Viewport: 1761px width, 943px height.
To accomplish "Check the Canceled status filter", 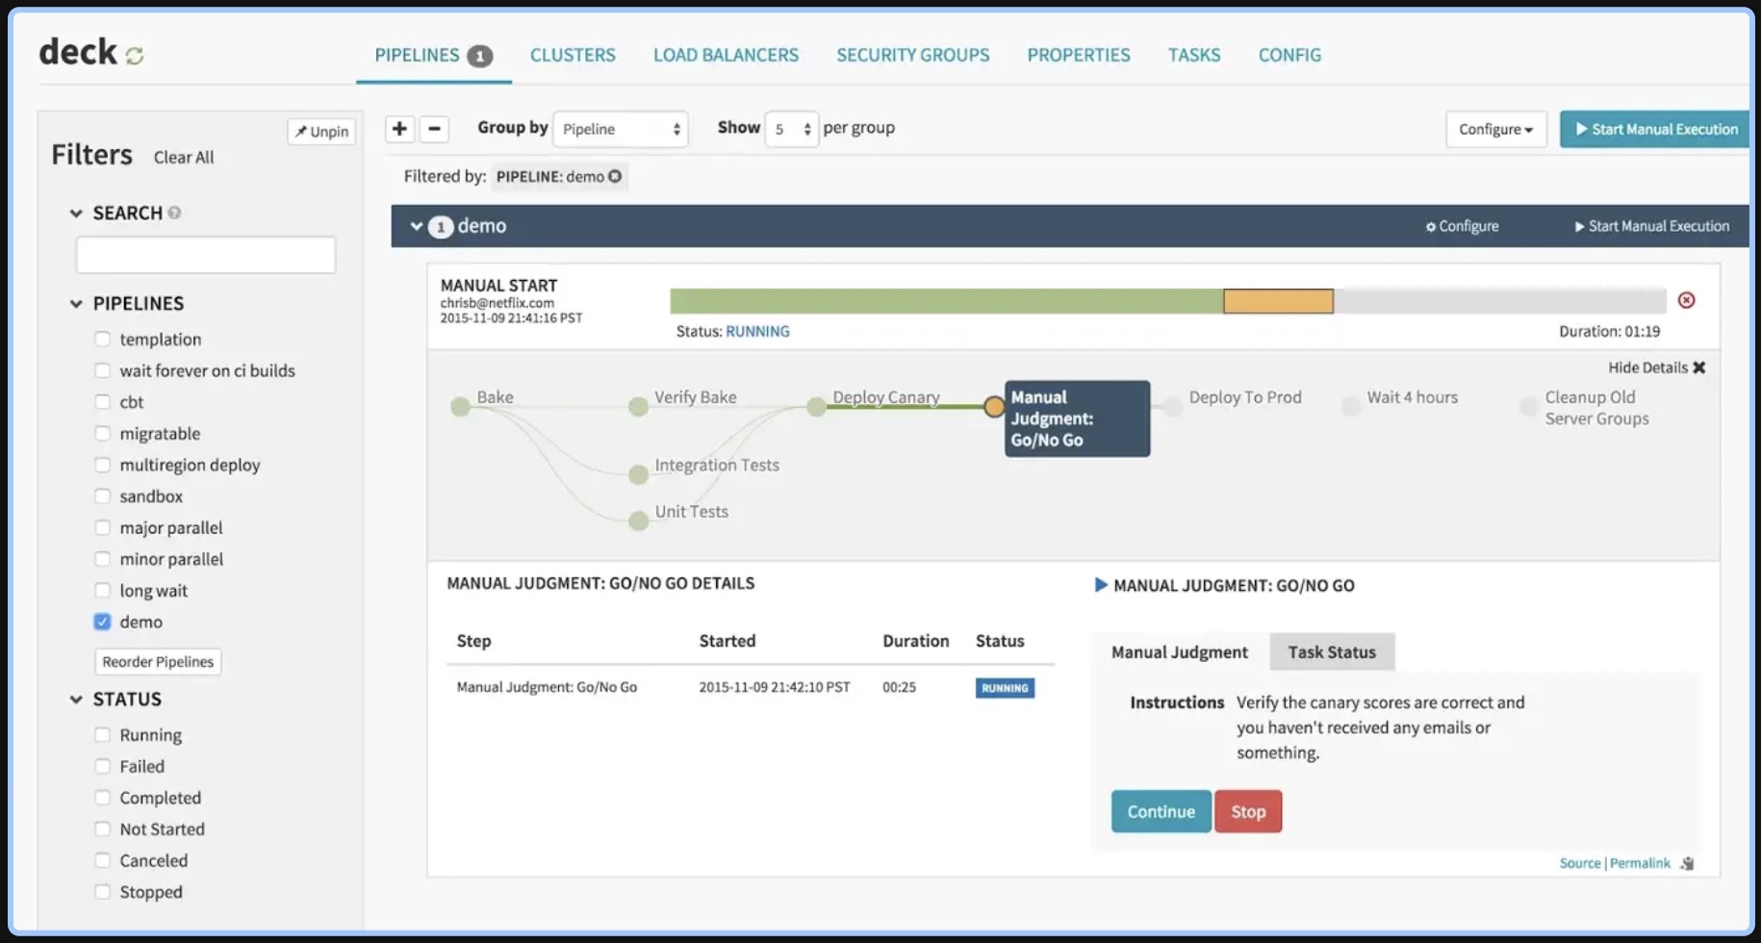I will tap(102, 860).
